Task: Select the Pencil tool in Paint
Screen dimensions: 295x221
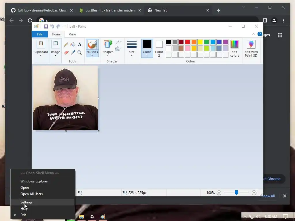Action: 66,45
